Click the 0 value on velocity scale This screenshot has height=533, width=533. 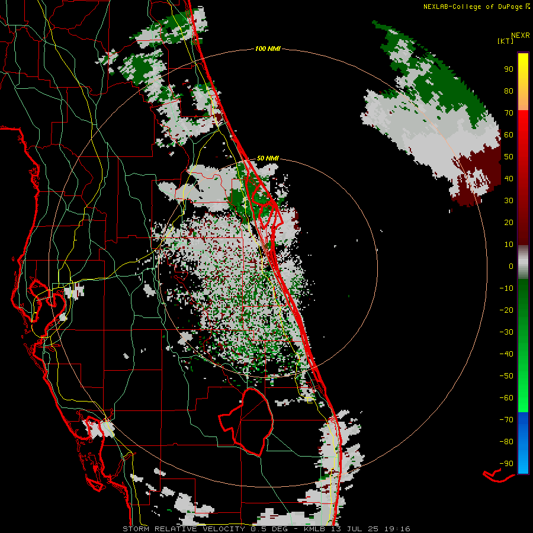(x=511, y=266)
